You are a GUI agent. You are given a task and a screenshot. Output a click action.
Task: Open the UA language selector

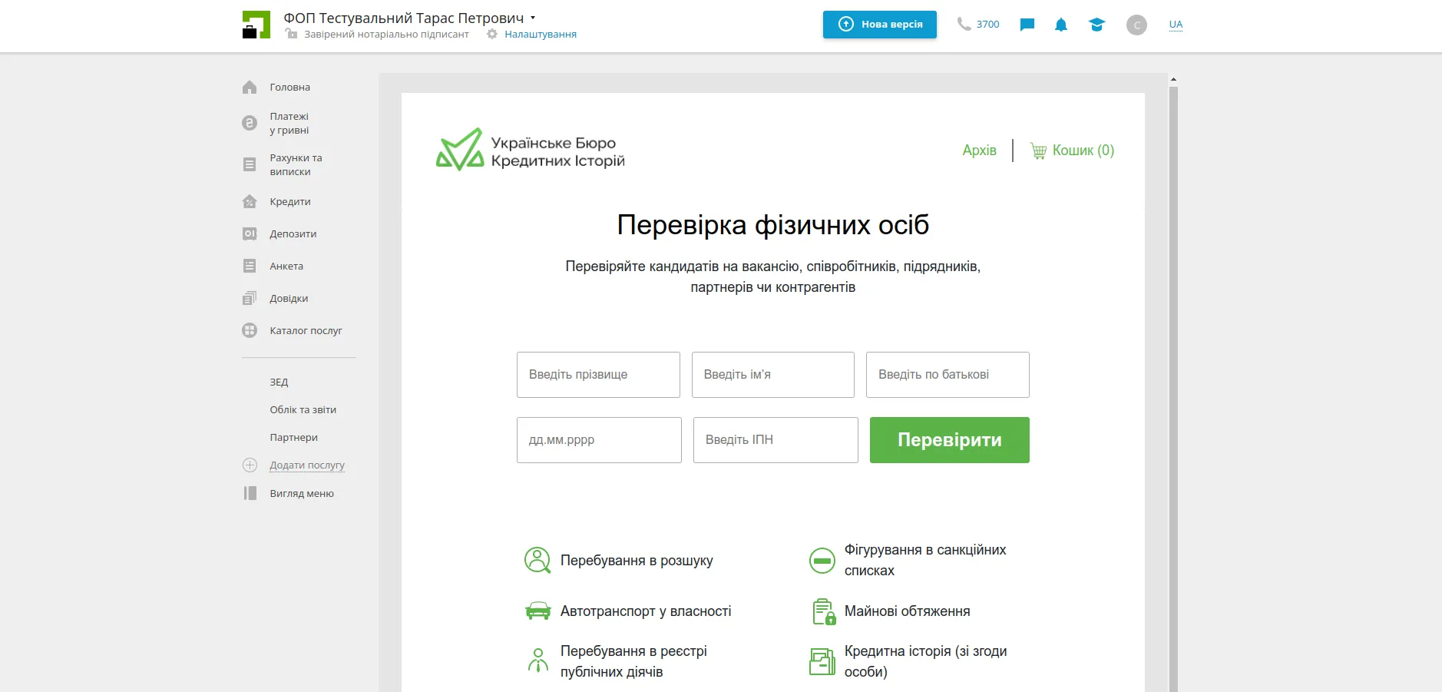tap(1176, 25)
